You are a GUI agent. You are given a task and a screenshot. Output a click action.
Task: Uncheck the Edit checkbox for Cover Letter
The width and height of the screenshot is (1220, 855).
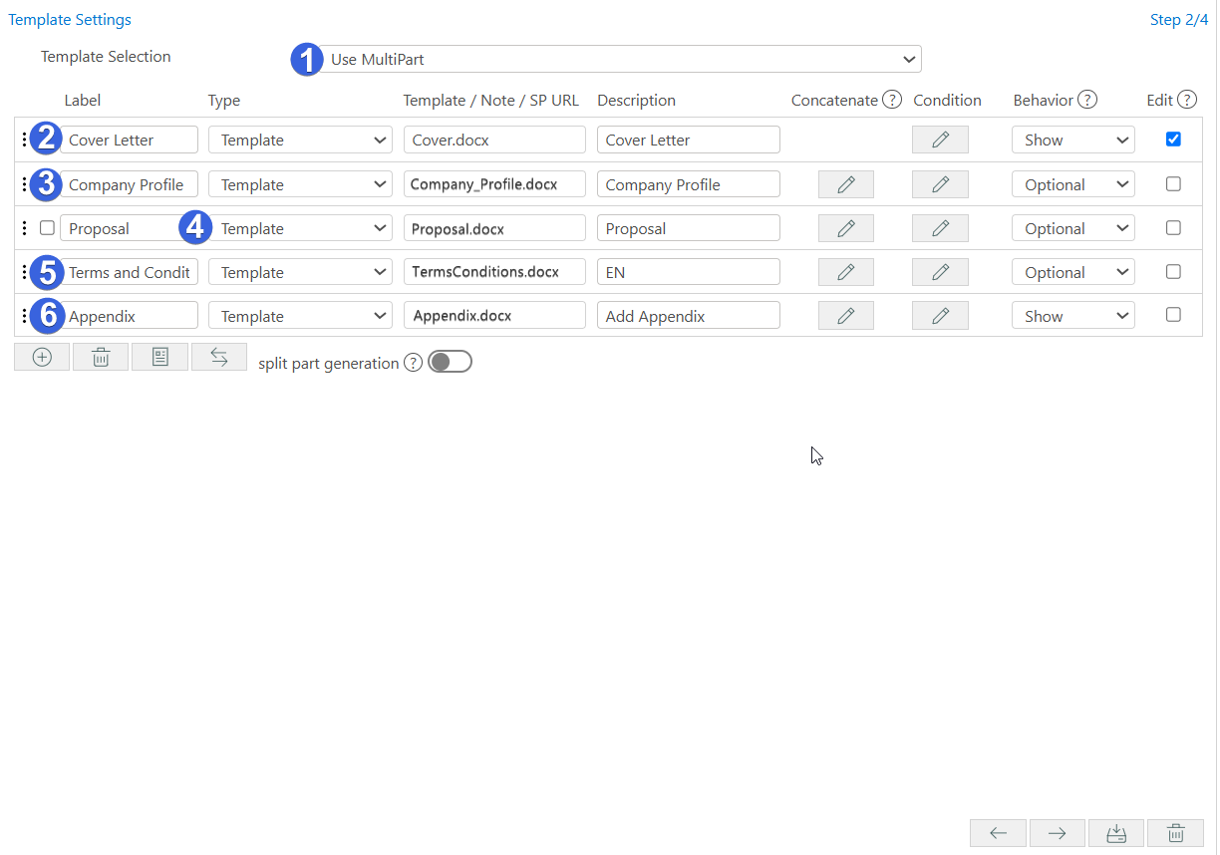pos(1173,140)
